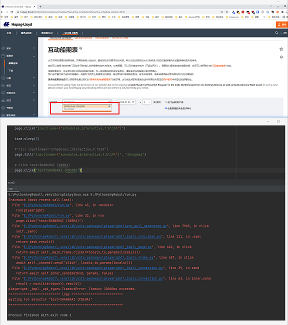Bookmark this page with the address bar star
Viewport: 288px width, 325px height.
(x=226, y=12)
